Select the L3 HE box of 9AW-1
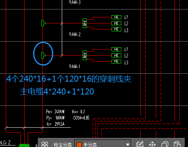Screen dimensions: 188x147 click(116, 62)
